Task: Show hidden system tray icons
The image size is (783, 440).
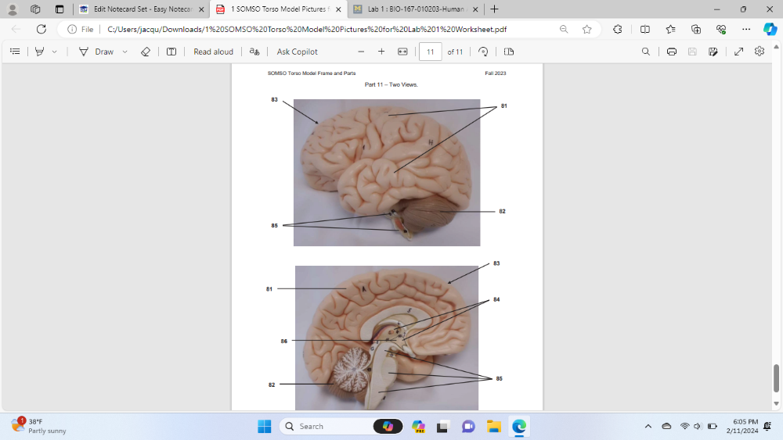Action: (x=648, y=426)
